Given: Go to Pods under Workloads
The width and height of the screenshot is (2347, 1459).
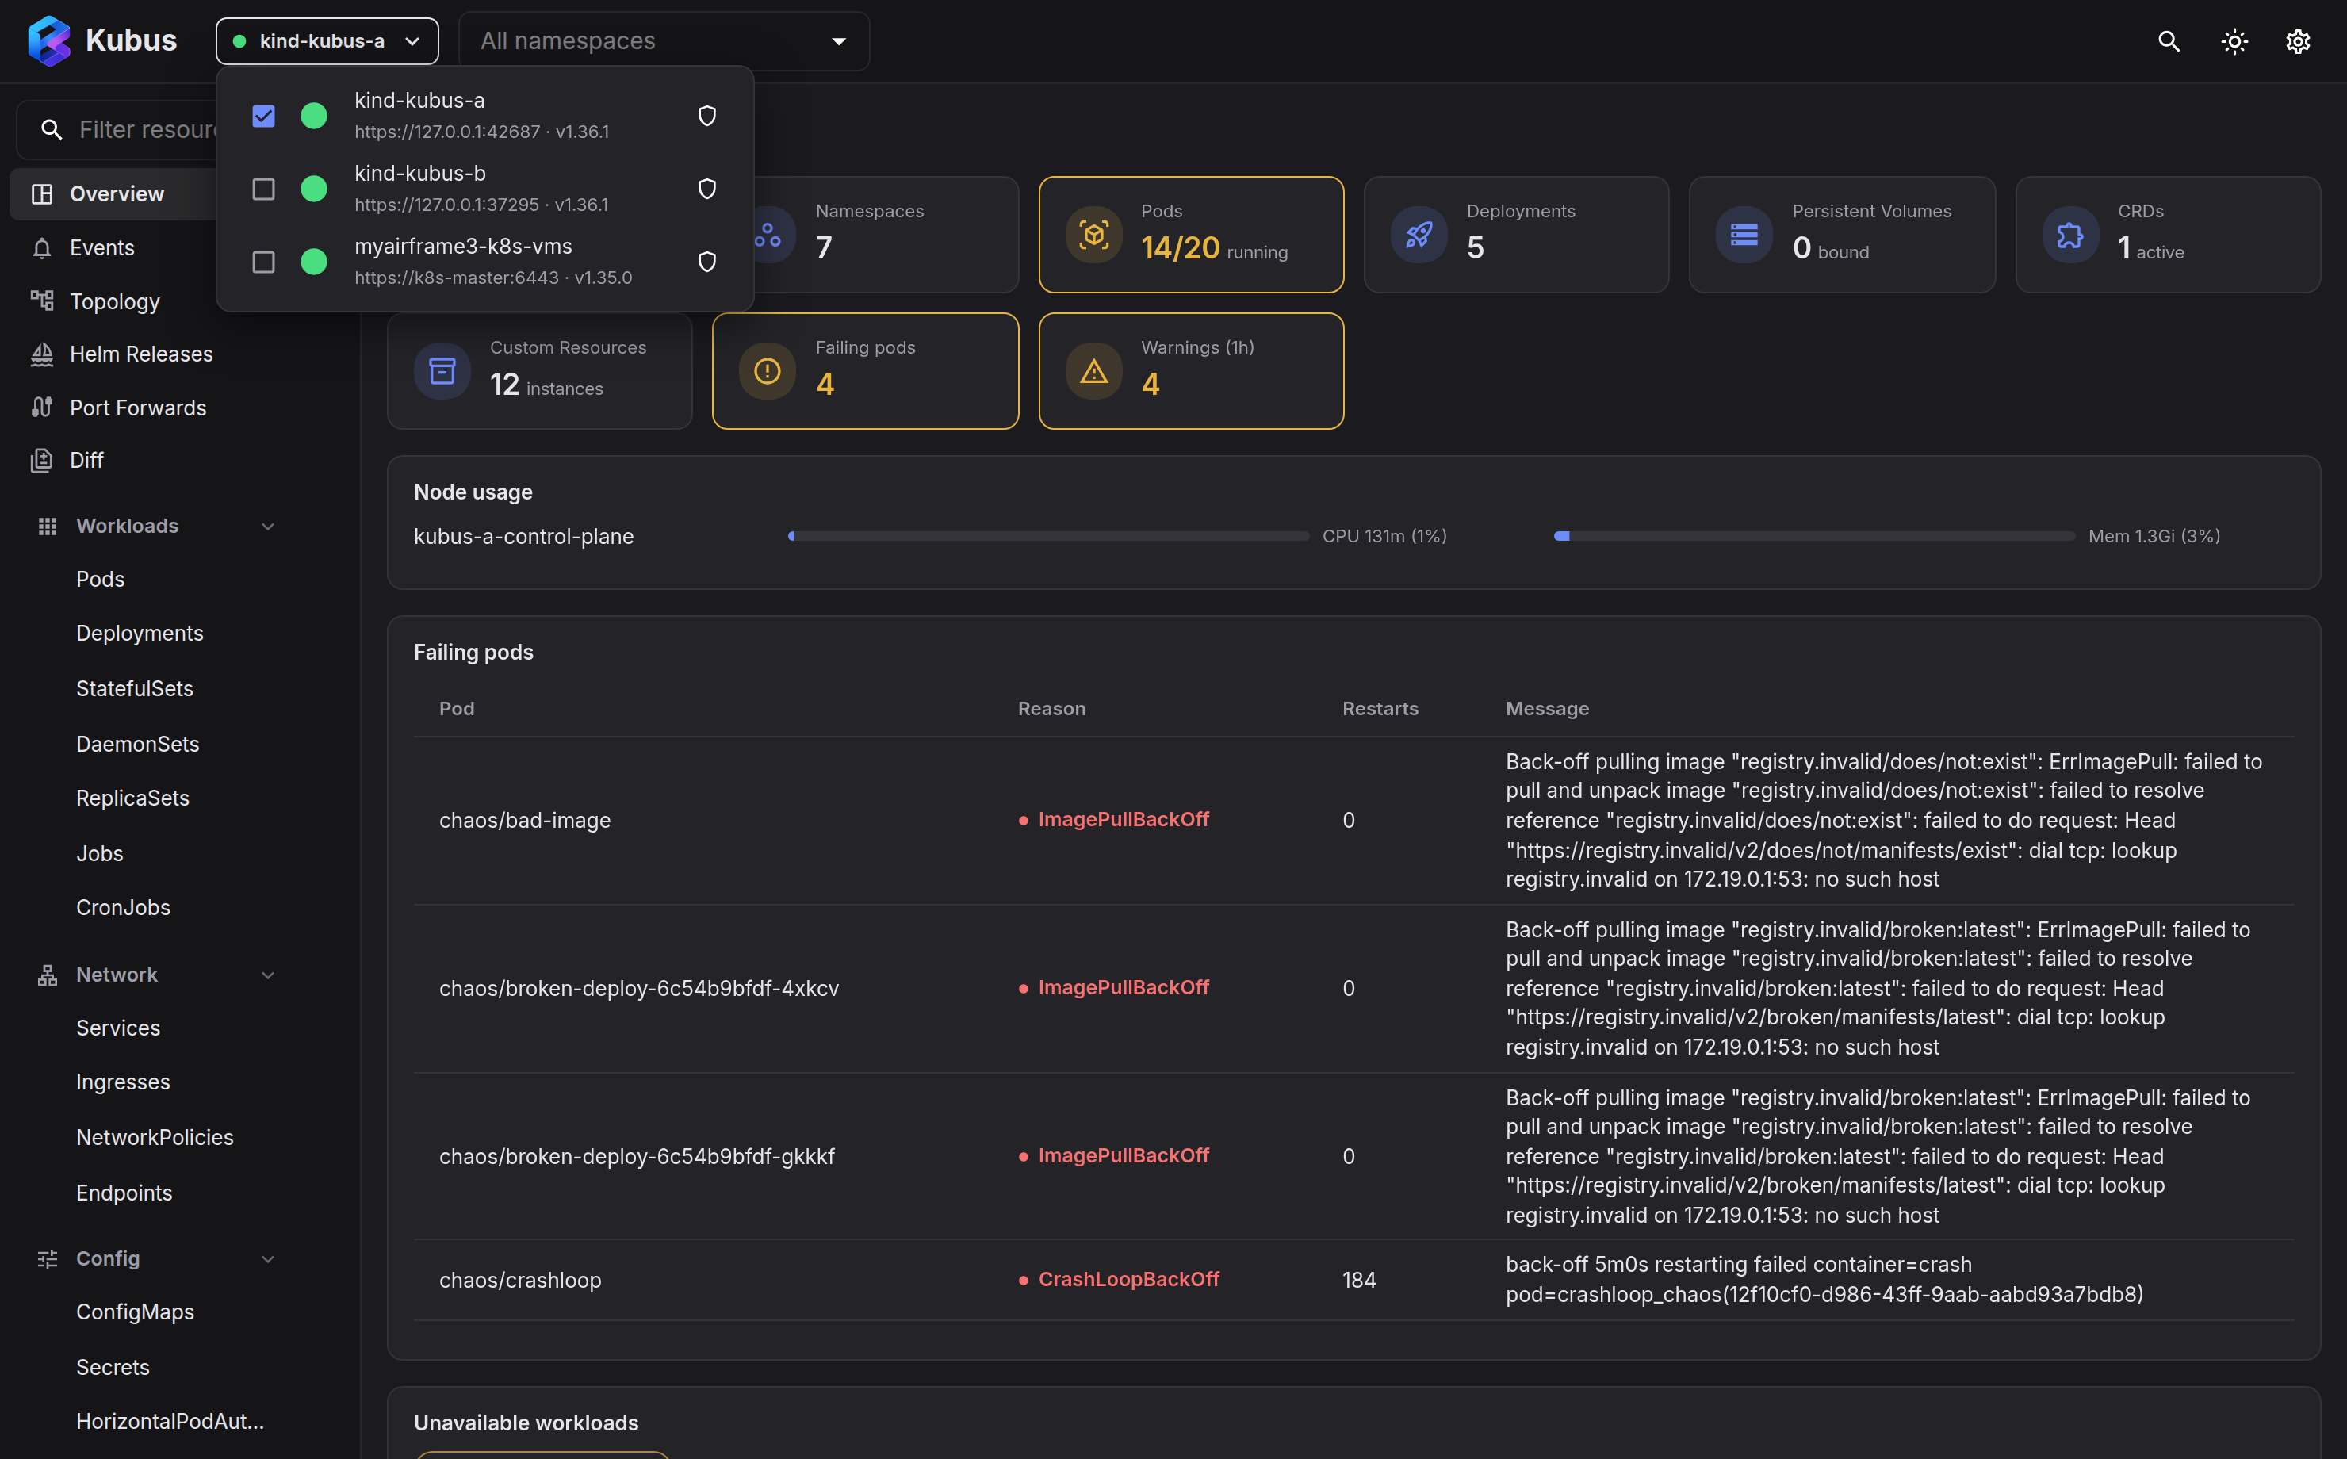Looking at the screenshot, I should (101, 579).
